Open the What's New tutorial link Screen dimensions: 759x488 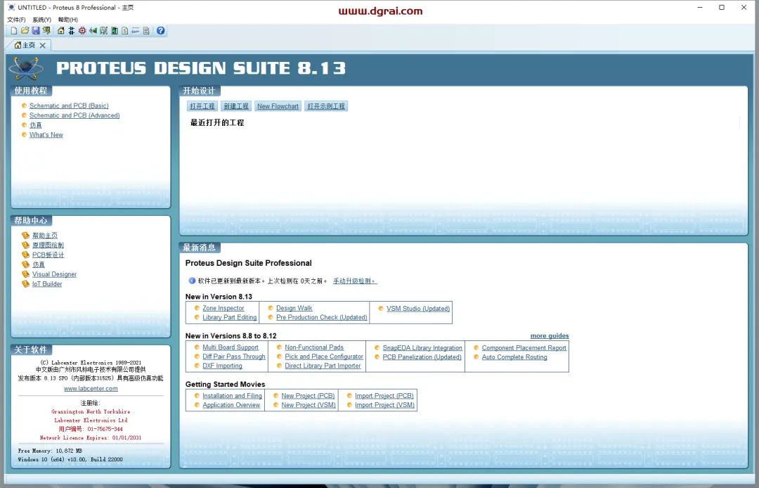point(46,134)
